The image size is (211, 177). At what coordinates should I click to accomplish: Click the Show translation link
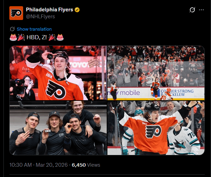pyautogui.click(x=34, y=29)
